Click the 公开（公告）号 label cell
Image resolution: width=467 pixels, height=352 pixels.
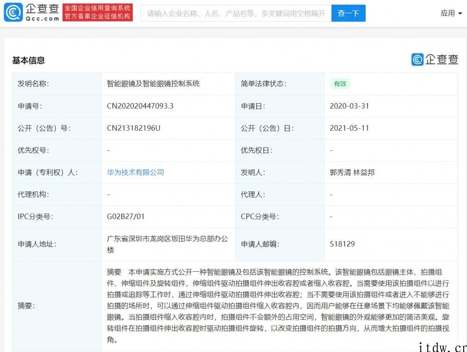pos(57,128)
